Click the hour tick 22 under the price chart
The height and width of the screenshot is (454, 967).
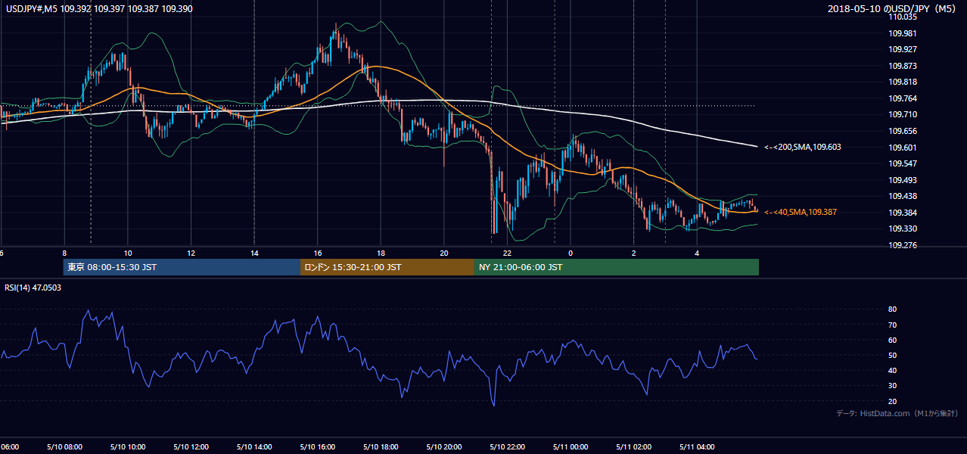tap(507, 253)
